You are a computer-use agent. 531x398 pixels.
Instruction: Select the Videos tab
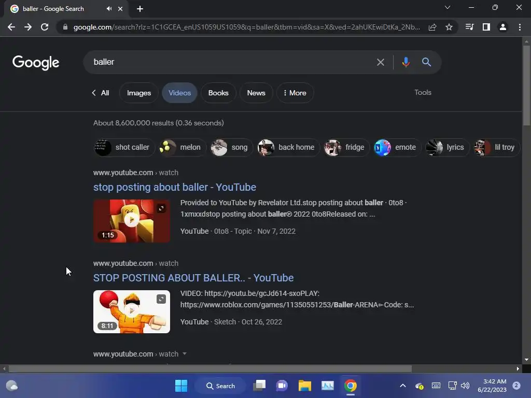pyautogui.click(x=179, y=93)
